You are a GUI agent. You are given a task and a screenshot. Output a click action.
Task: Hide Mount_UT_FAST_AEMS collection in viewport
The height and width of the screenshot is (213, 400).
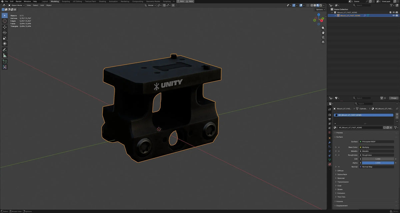coord(394,12)
